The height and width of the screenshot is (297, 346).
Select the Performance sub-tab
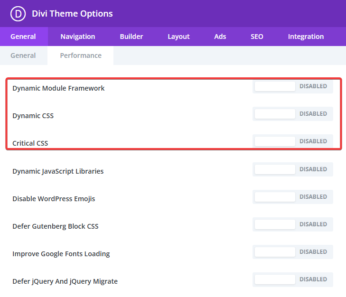pyautogui.click(x=81, y=56)
